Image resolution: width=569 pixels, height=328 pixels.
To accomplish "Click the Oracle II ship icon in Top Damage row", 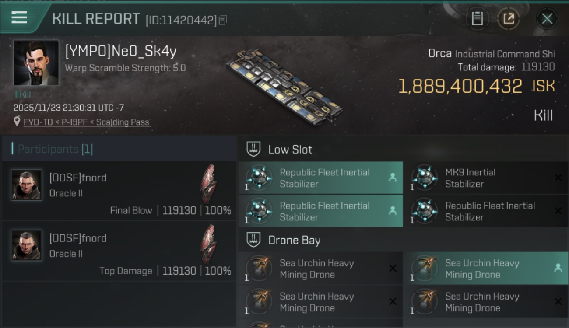I will 208,244.
